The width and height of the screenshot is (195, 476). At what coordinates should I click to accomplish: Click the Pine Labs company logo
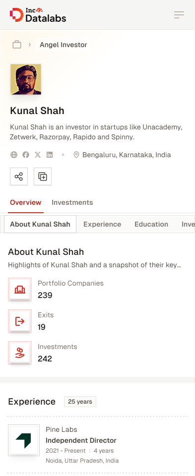pyautogui.click(x=24, y=440)
